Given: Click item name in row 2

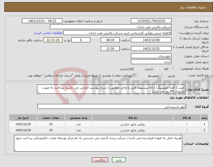Looking at the screenshot, I should [133, 130].
